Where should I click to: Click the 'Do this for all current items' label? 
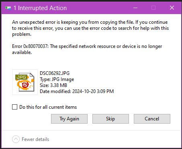point(48,107)
